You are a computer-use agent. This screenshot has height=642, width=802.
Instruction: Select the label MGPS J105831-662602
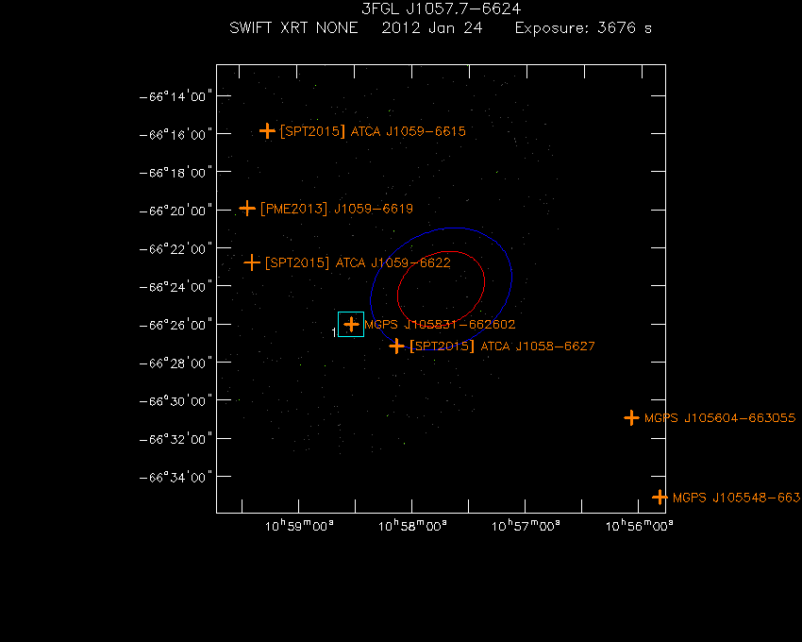tap(440, 325)
